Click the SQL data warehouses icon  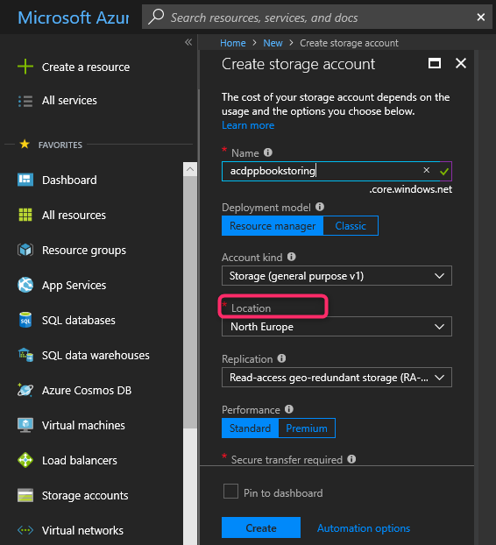[25, 355]
